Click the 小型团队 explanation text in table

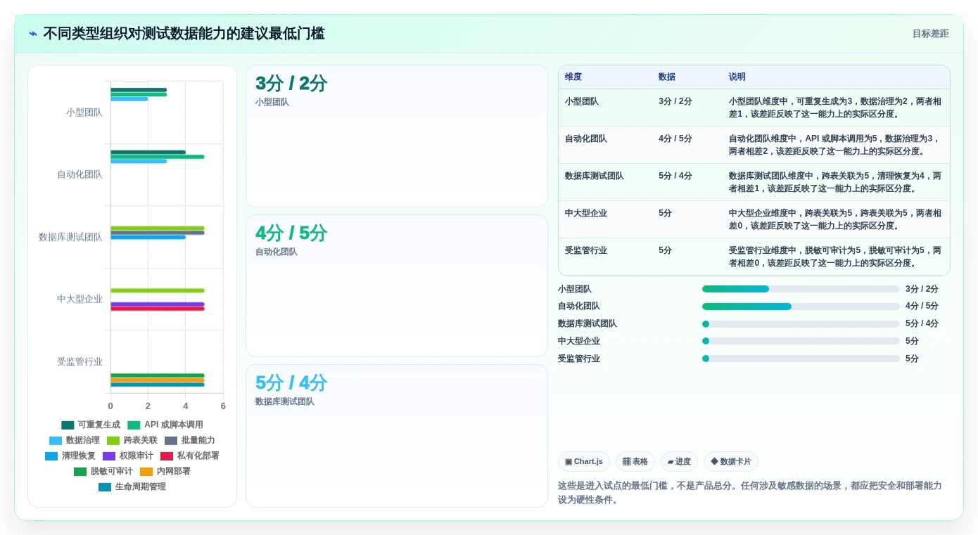click(x=835, y=108)
